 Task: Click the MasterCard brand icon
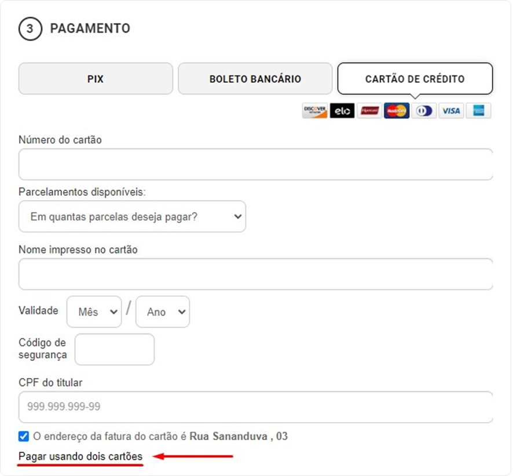(x=397, y=111)
